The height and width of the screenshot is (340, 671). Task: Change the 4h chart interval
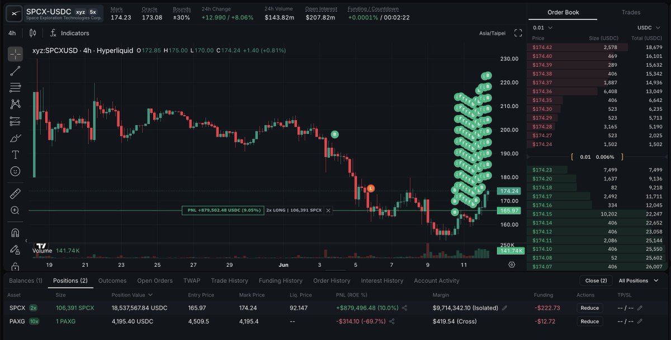pyautogui.click(x=12, y=33)
